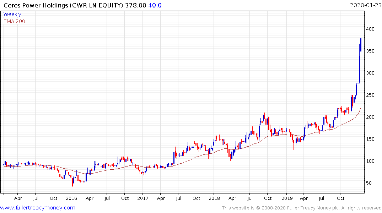This screenshot has height=213, width=382.
Task: Click the 2018 year axis label
Action: point(214,198)
